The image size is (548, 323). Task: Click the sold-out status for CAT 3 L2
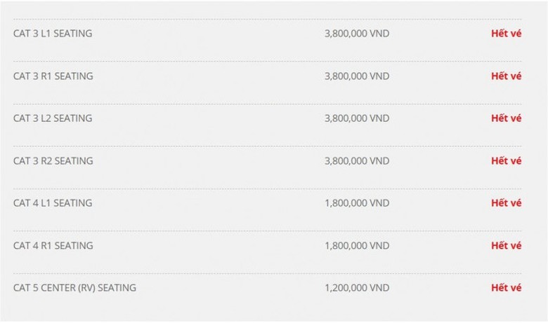click(x=506, y=118)
